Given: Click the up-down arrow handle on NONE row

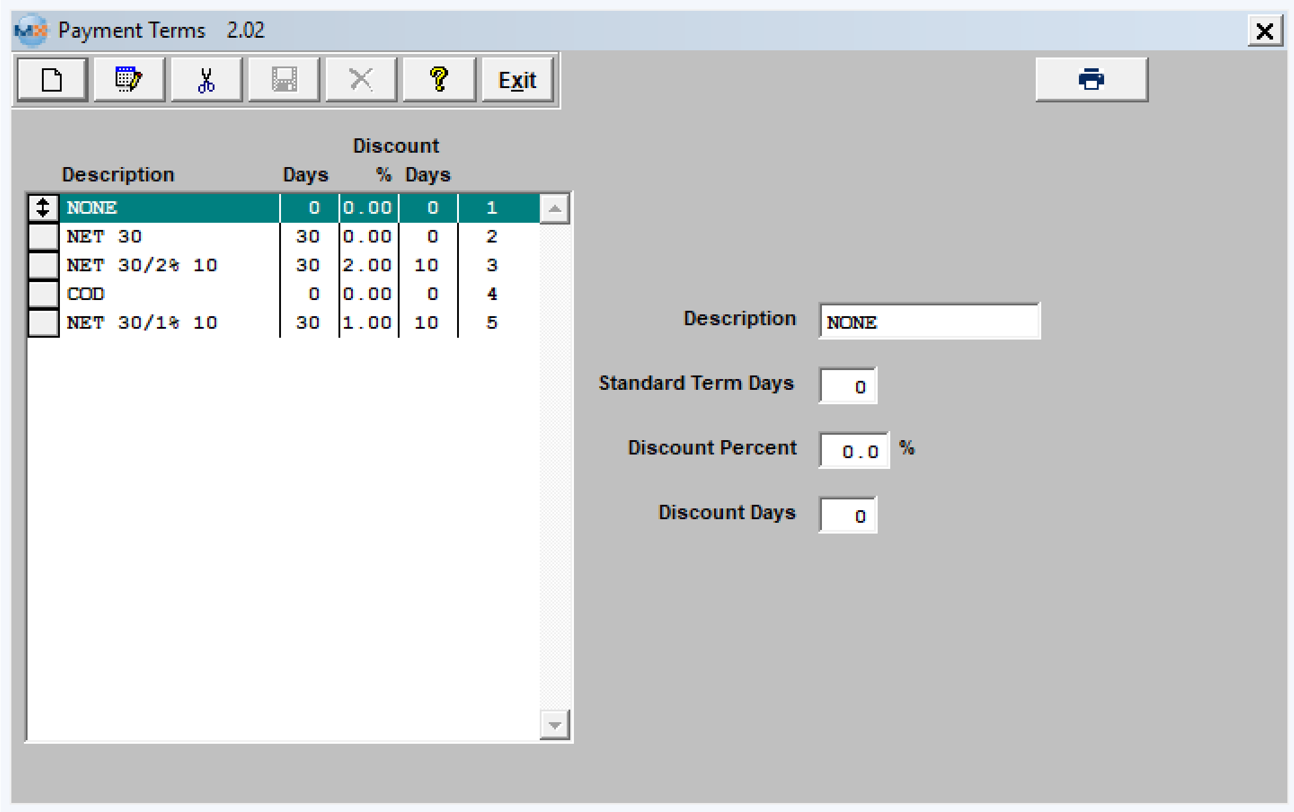Looking at the screenshot, I should (43, 208).
